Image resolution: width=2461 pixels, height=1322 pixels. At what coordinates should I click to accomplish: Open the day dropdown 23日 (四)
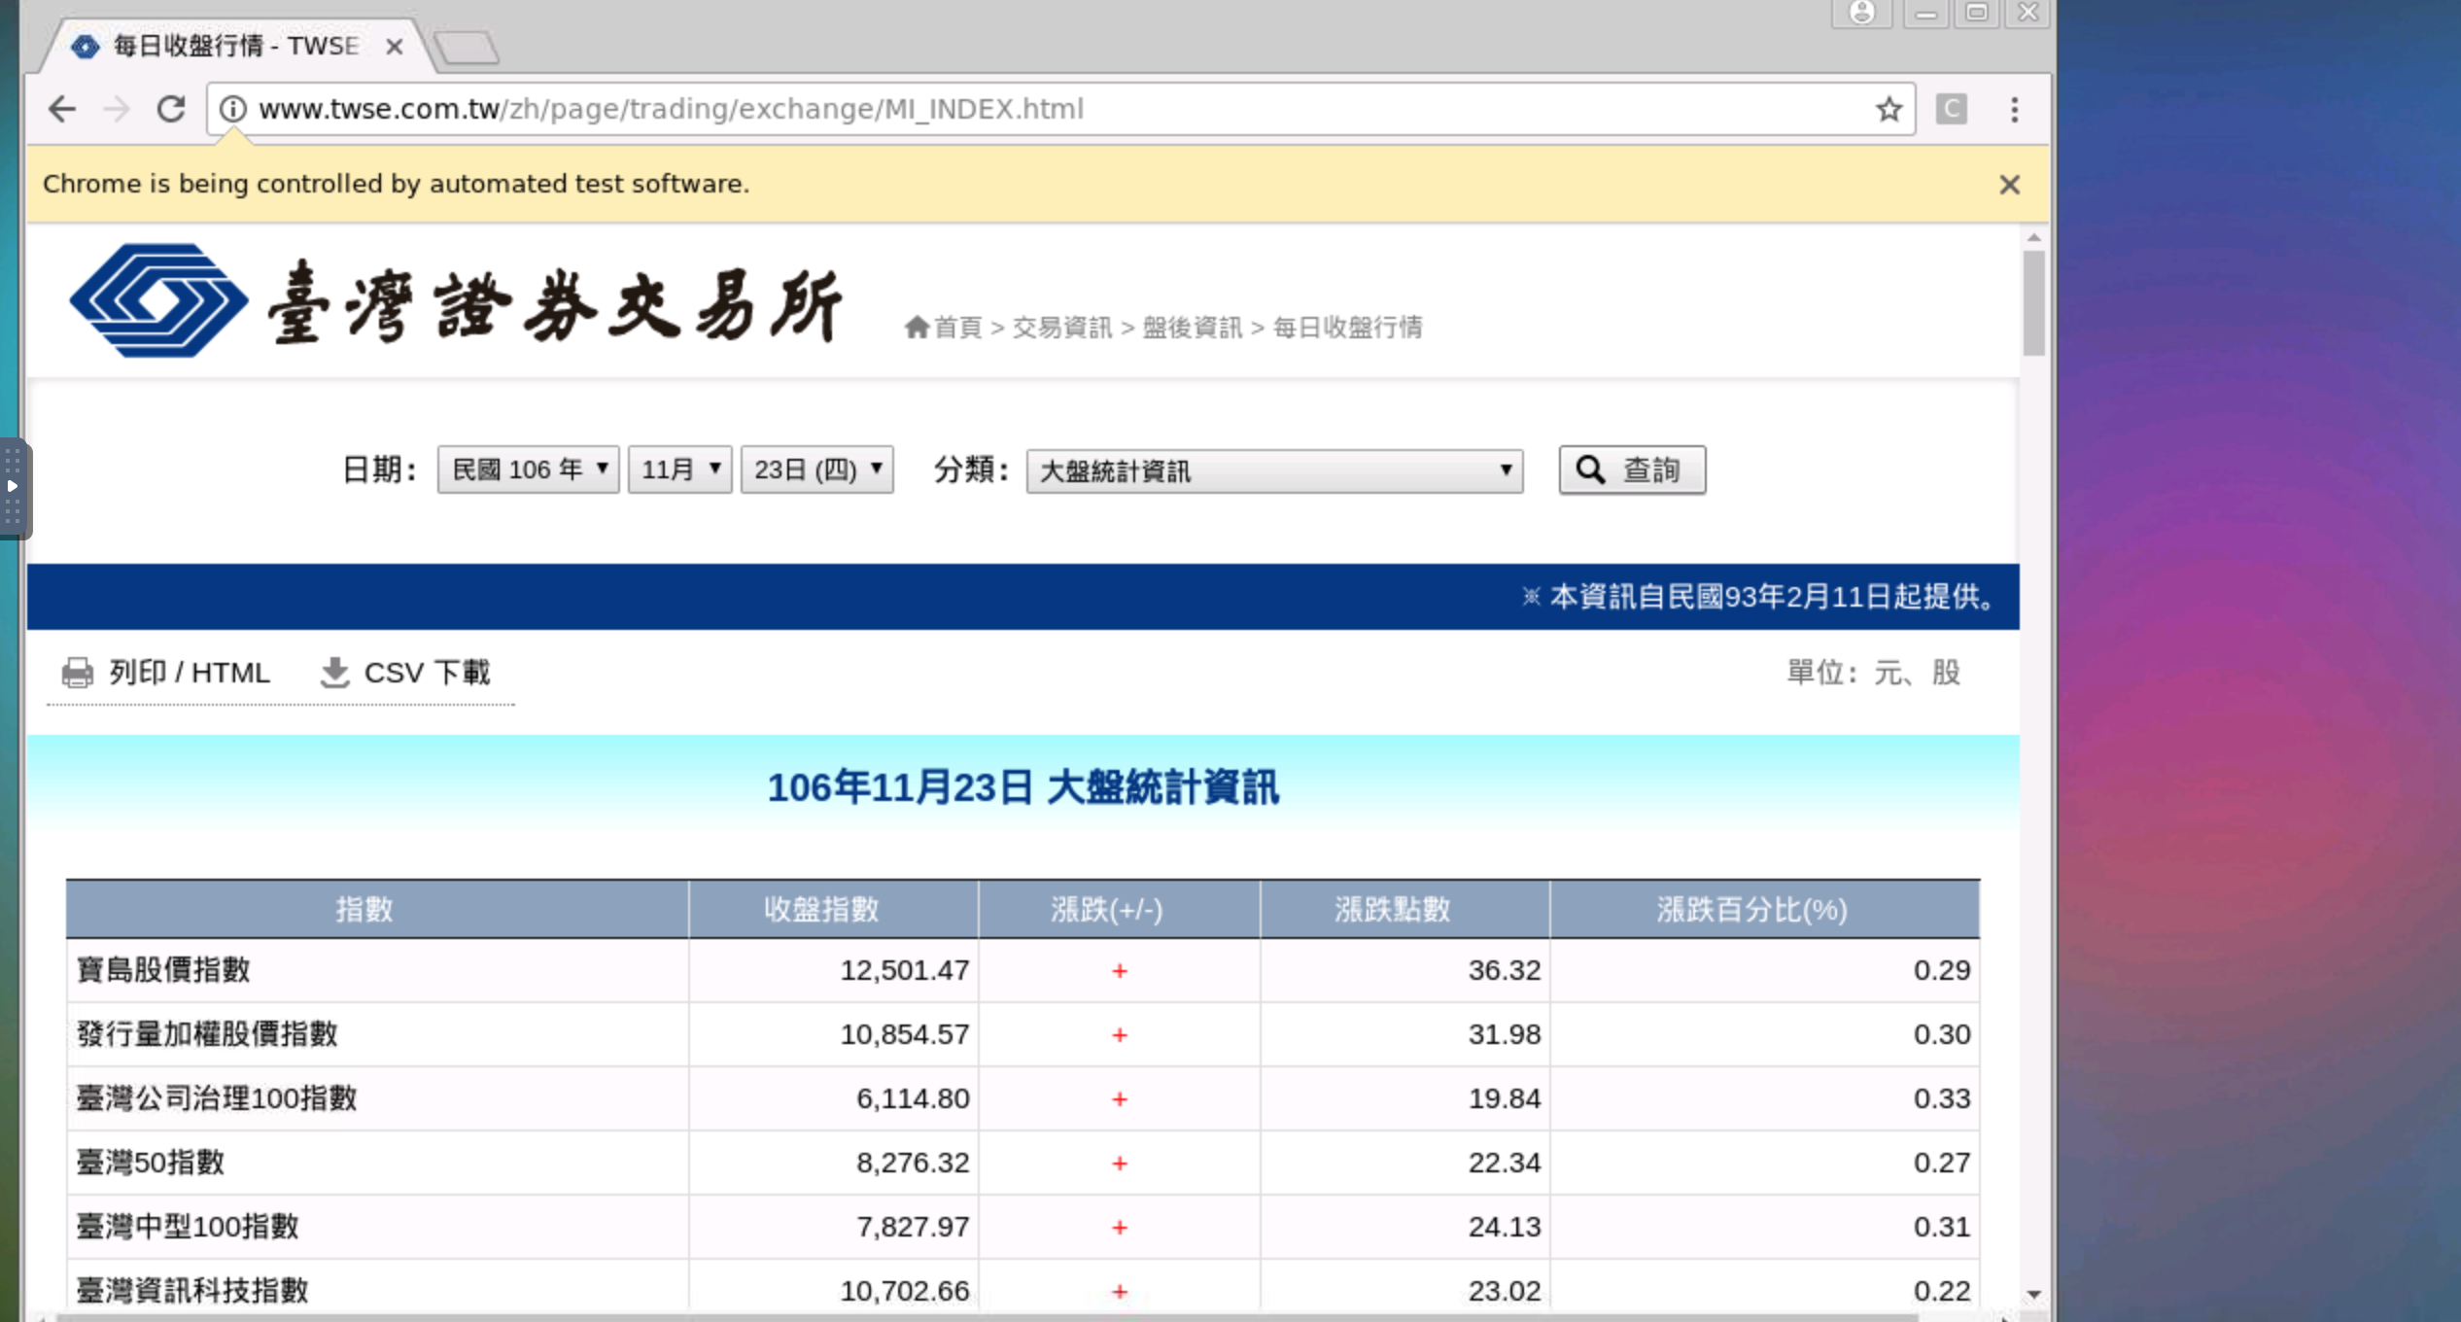click(816, 470)
